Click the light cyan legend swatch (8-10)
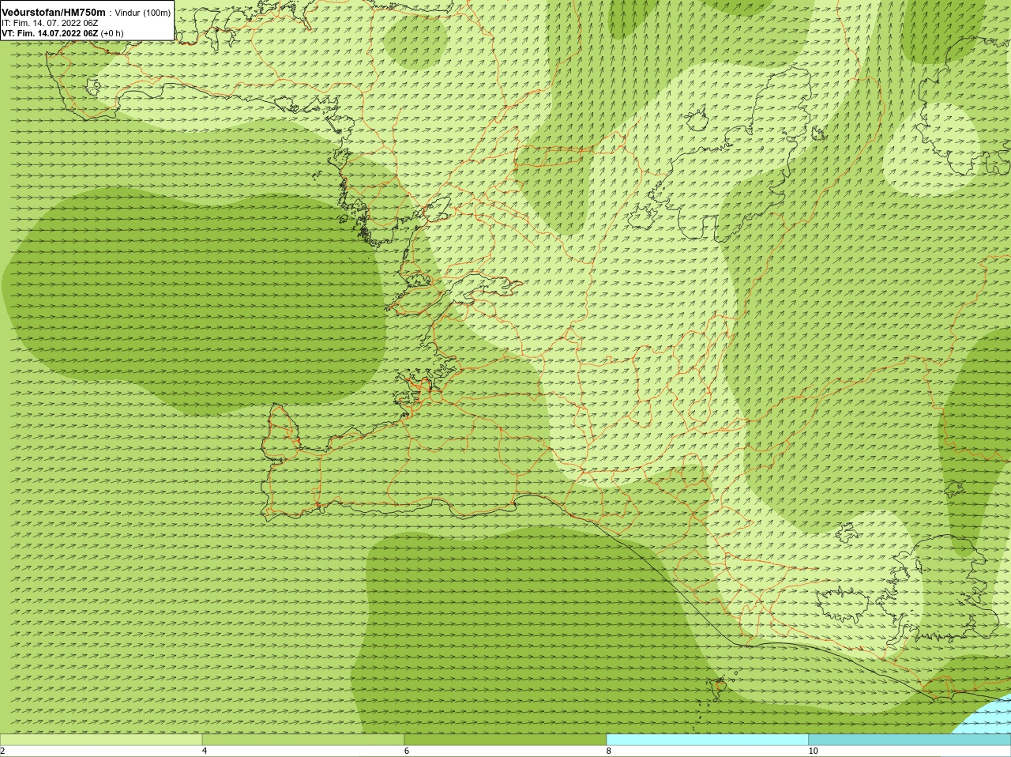The width and height of the screenshot is (1011, 757). pyautogui.click(x=708, y=740)
